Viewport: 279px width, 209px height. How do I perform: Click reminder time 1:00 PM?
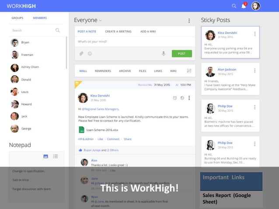(x=185, y=85)
